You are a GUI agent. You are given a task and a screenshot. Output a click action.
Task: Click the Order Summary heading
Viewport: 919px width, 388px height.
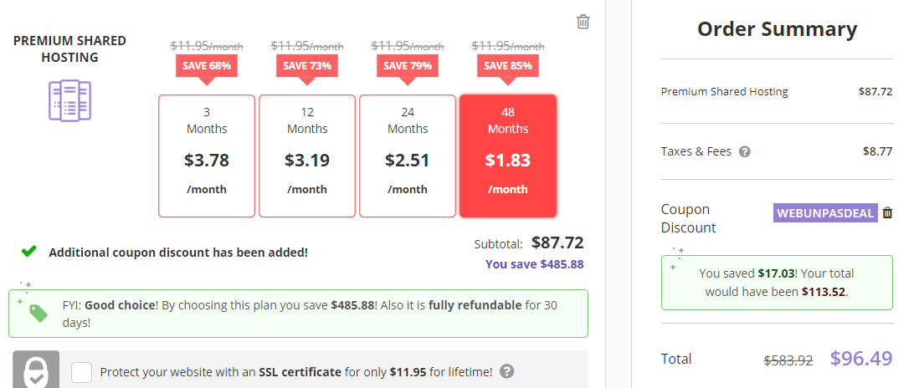tap(777, 29)
